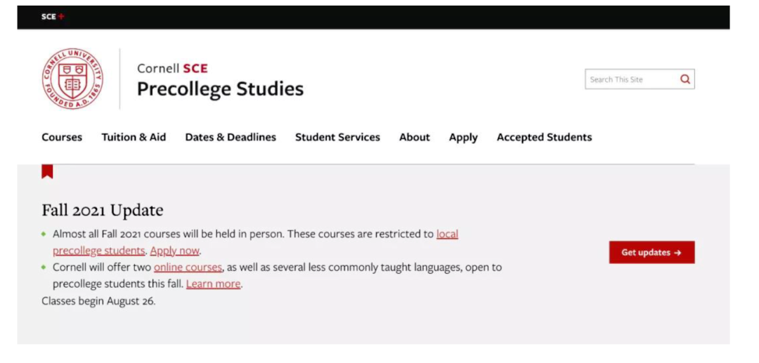Viewport: 759px width, 363px height.
Task: Open the About menu
Action: tap(415, 138)
